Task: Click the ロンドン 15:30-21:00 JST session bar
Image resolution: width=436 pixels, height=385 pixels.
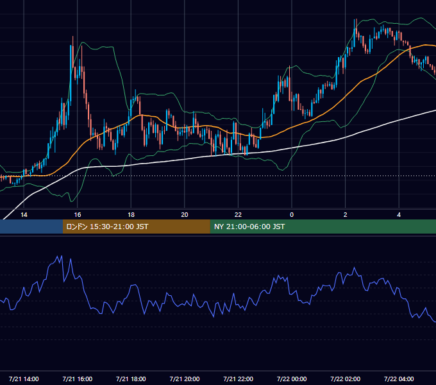Action: pyautogui.click(x=136, y=227)
